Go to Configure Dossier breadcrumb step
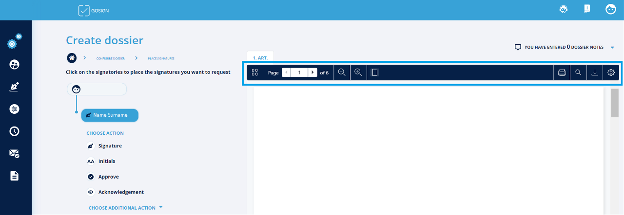Screen dimensions: 624x215 tap(110, 58)
